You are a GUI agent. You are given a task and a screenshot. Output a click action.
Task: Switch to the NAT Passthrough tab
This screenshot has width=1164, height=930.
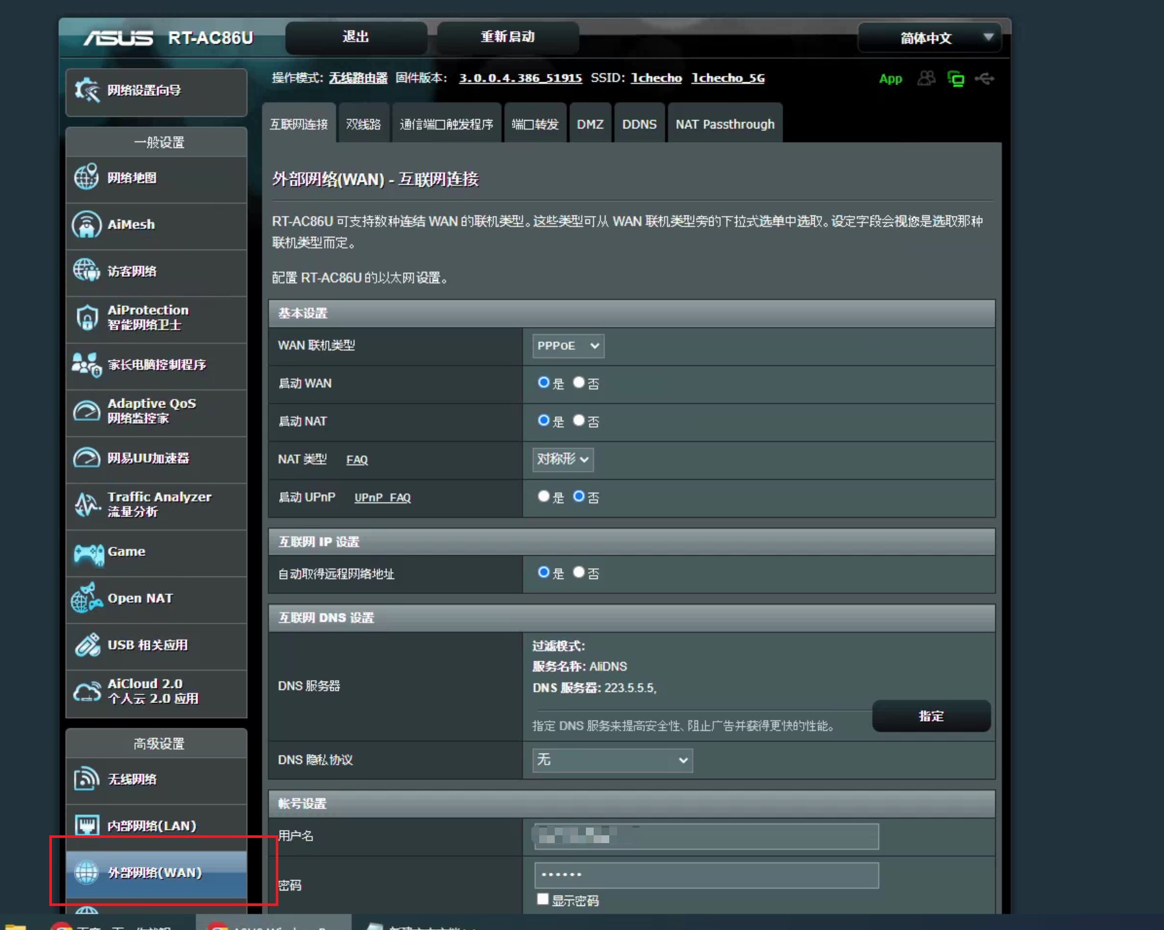pyautogui.click(x=725, y=123)
